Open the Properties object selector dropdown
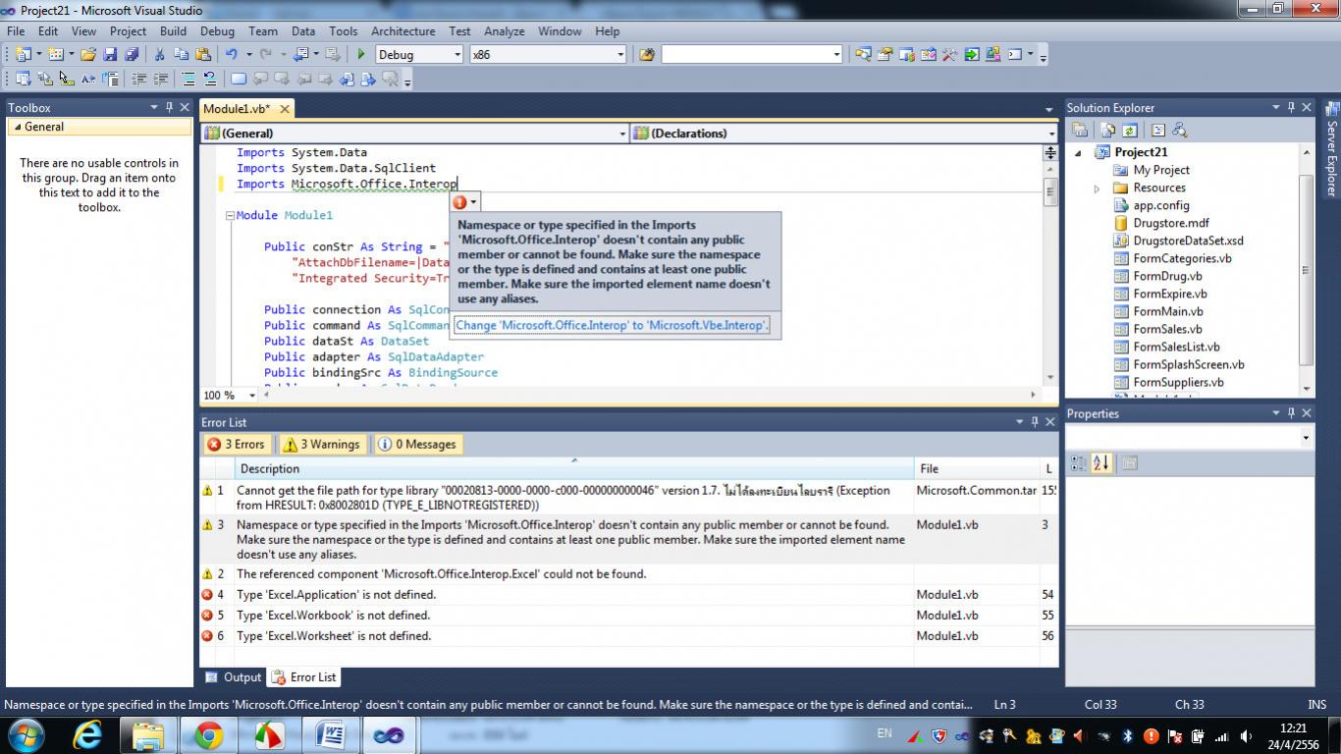This screenshot has width=1341, height=754. tap(1306, 438)
